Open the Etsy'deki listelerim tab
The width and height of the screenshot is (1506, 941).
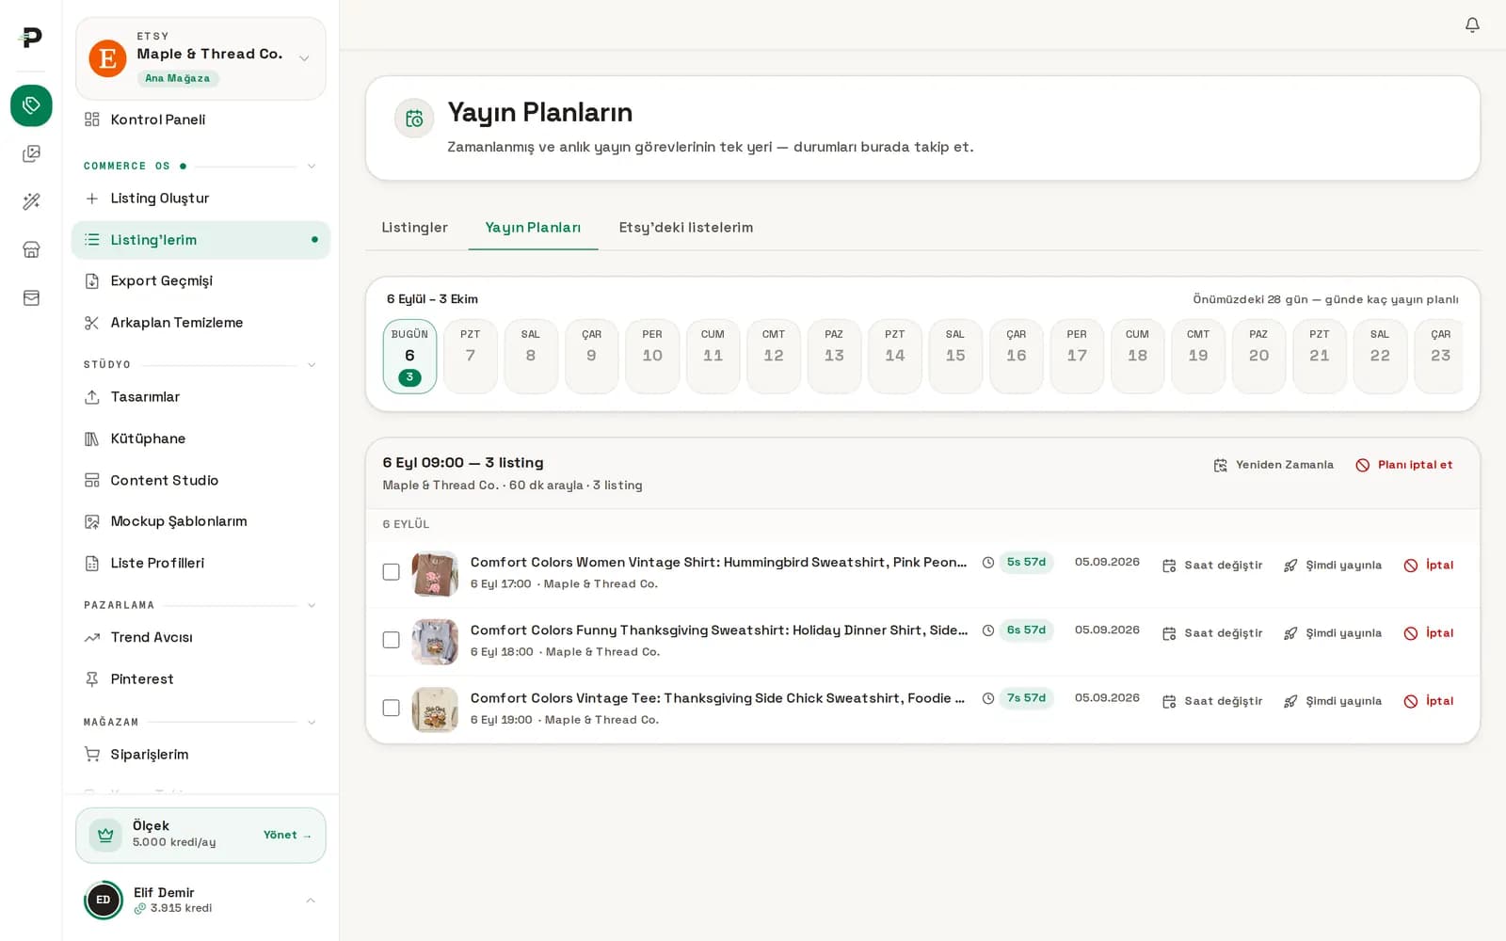tap(686, 228)
